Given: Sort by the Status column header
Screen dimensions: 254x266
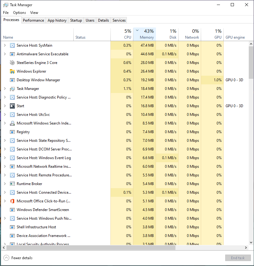Looking at the screenshot, I should 92,34.
